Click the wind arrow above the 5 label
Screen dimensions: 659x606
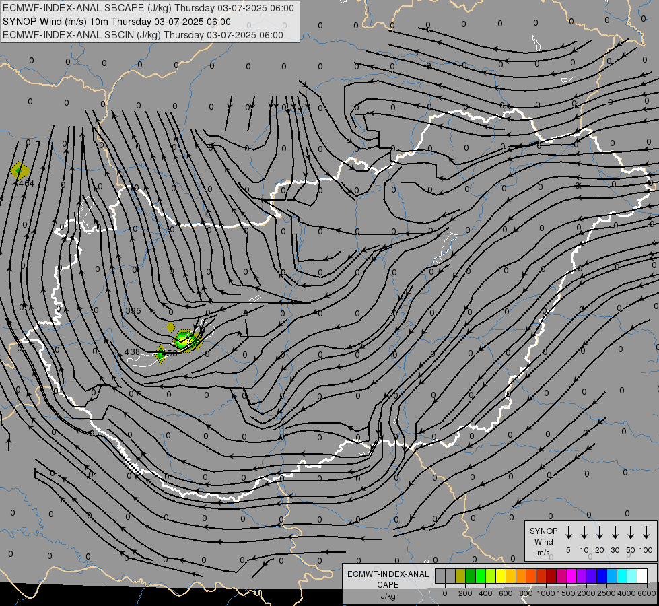568,532
